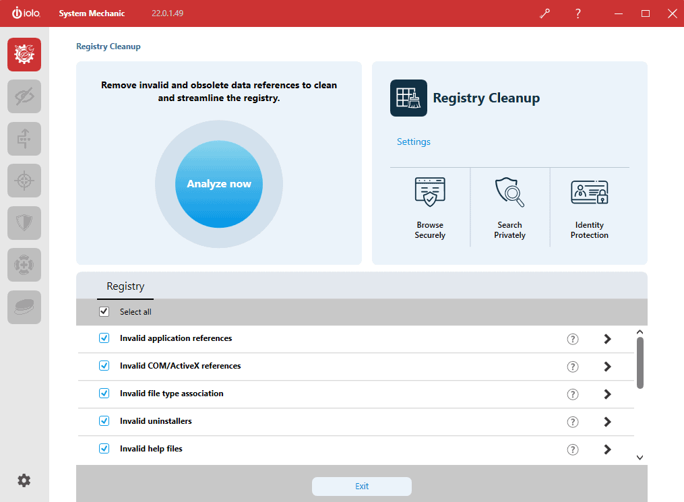The width and height of the screenshot is (684, 502).
Task: Expand the Invalid uninstallers row
Action: (607, 421)
